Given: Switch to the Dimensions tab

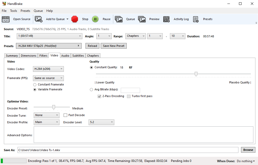Looking at the screenshot, I should (29, 56).
